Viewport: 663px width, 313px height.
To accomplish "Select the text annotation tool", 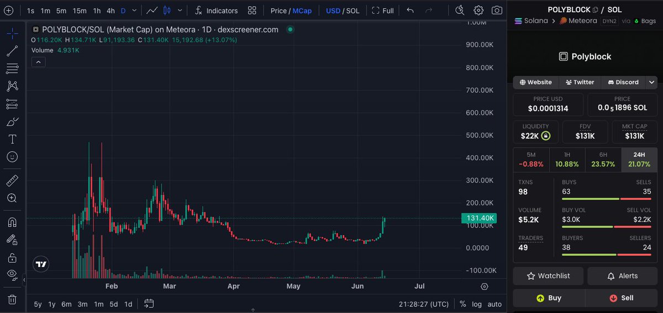I will click(x=12, y=139).
